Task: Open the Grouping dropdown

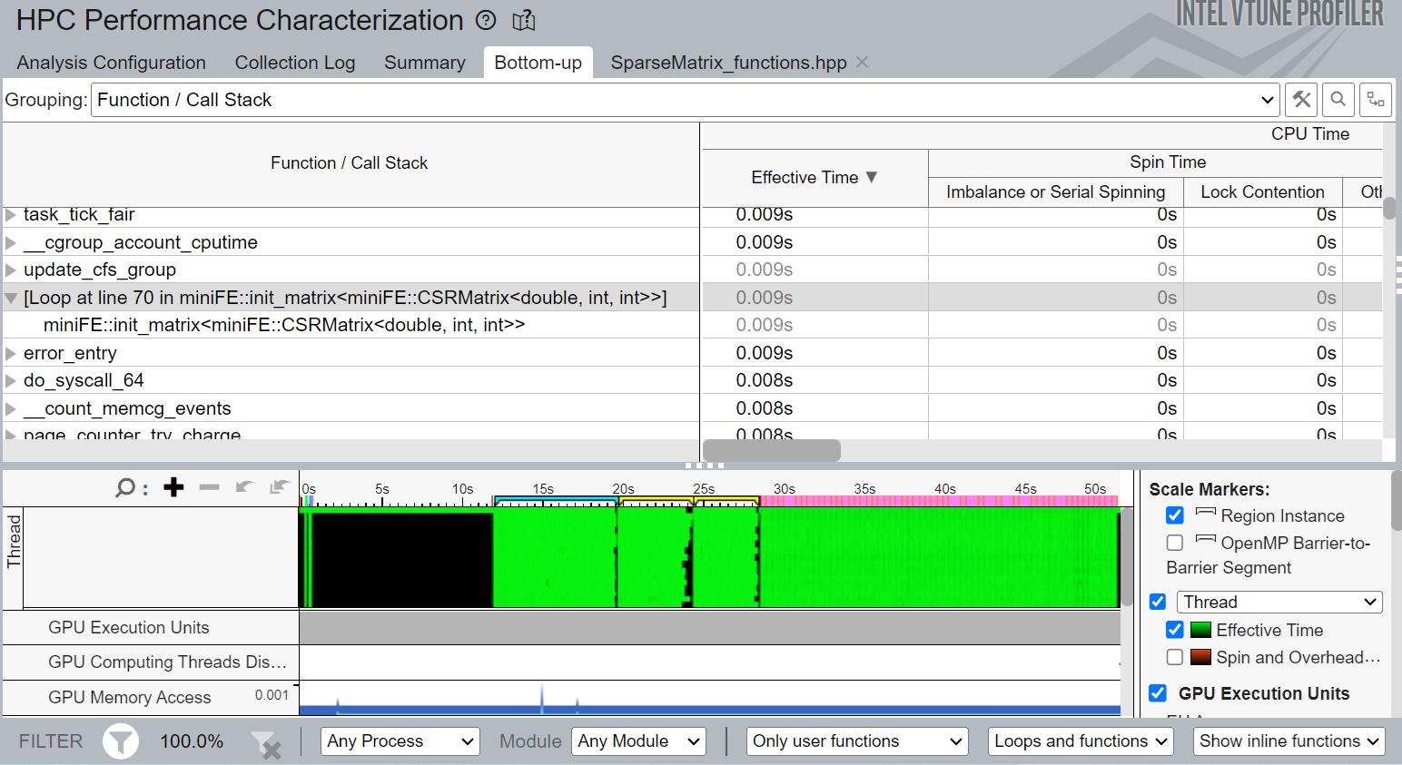Action: (x=686, y=100)
